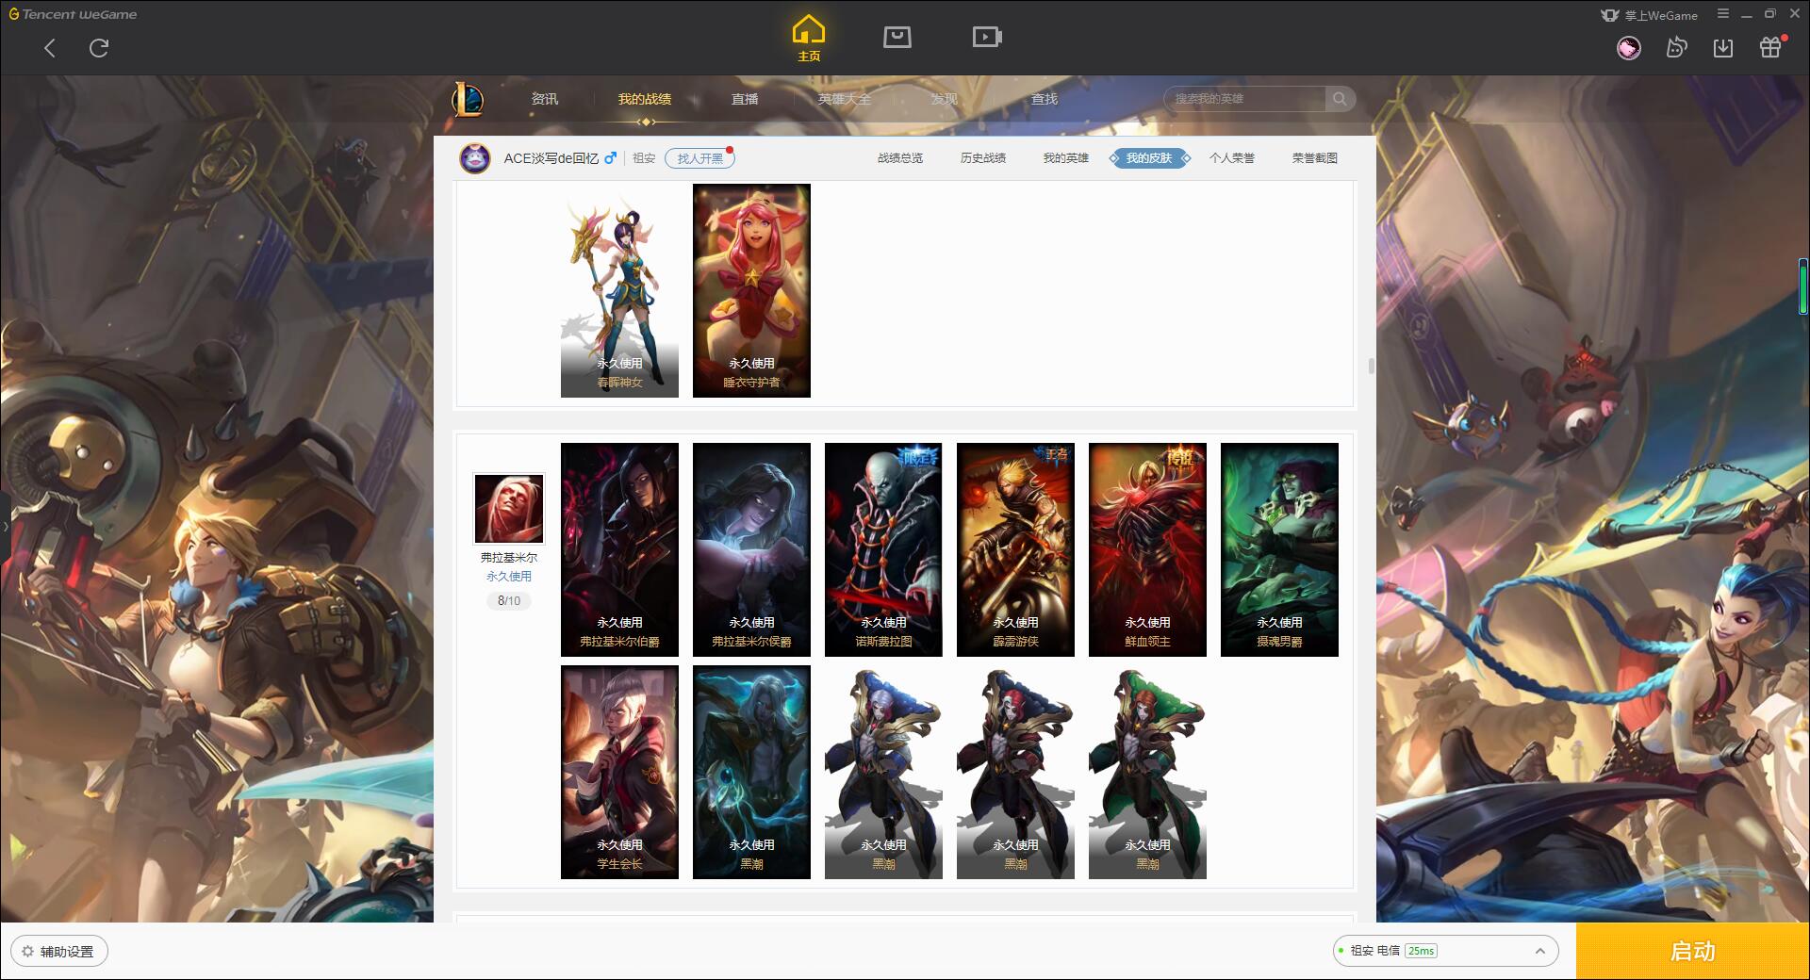The width and height of the screenshot is (1810, 980).
Task: Switch to the 直播 tab
Action: point(745,99)
